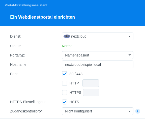
Task: Click the HSTS label
Action: (74, 102)
